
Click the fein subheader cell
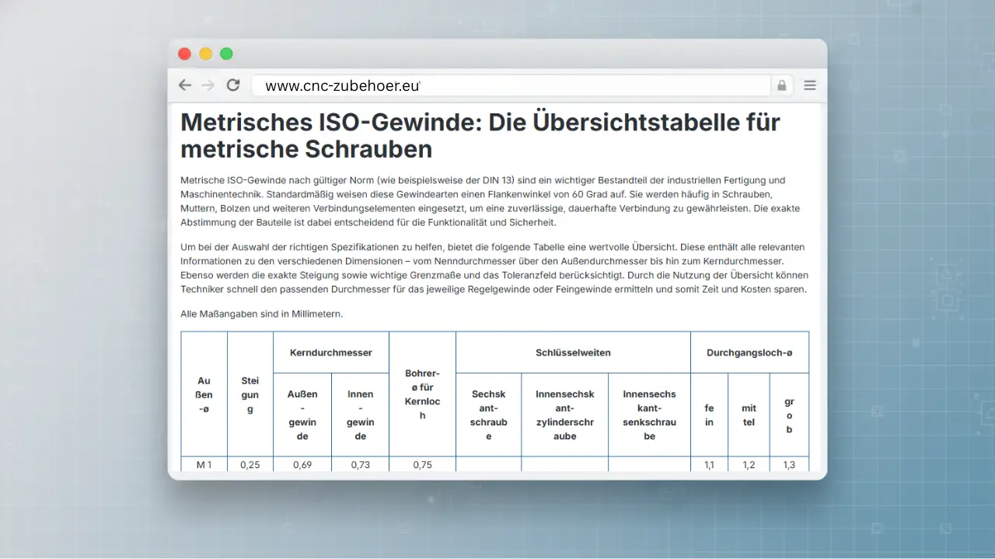[x=709, y=415]
